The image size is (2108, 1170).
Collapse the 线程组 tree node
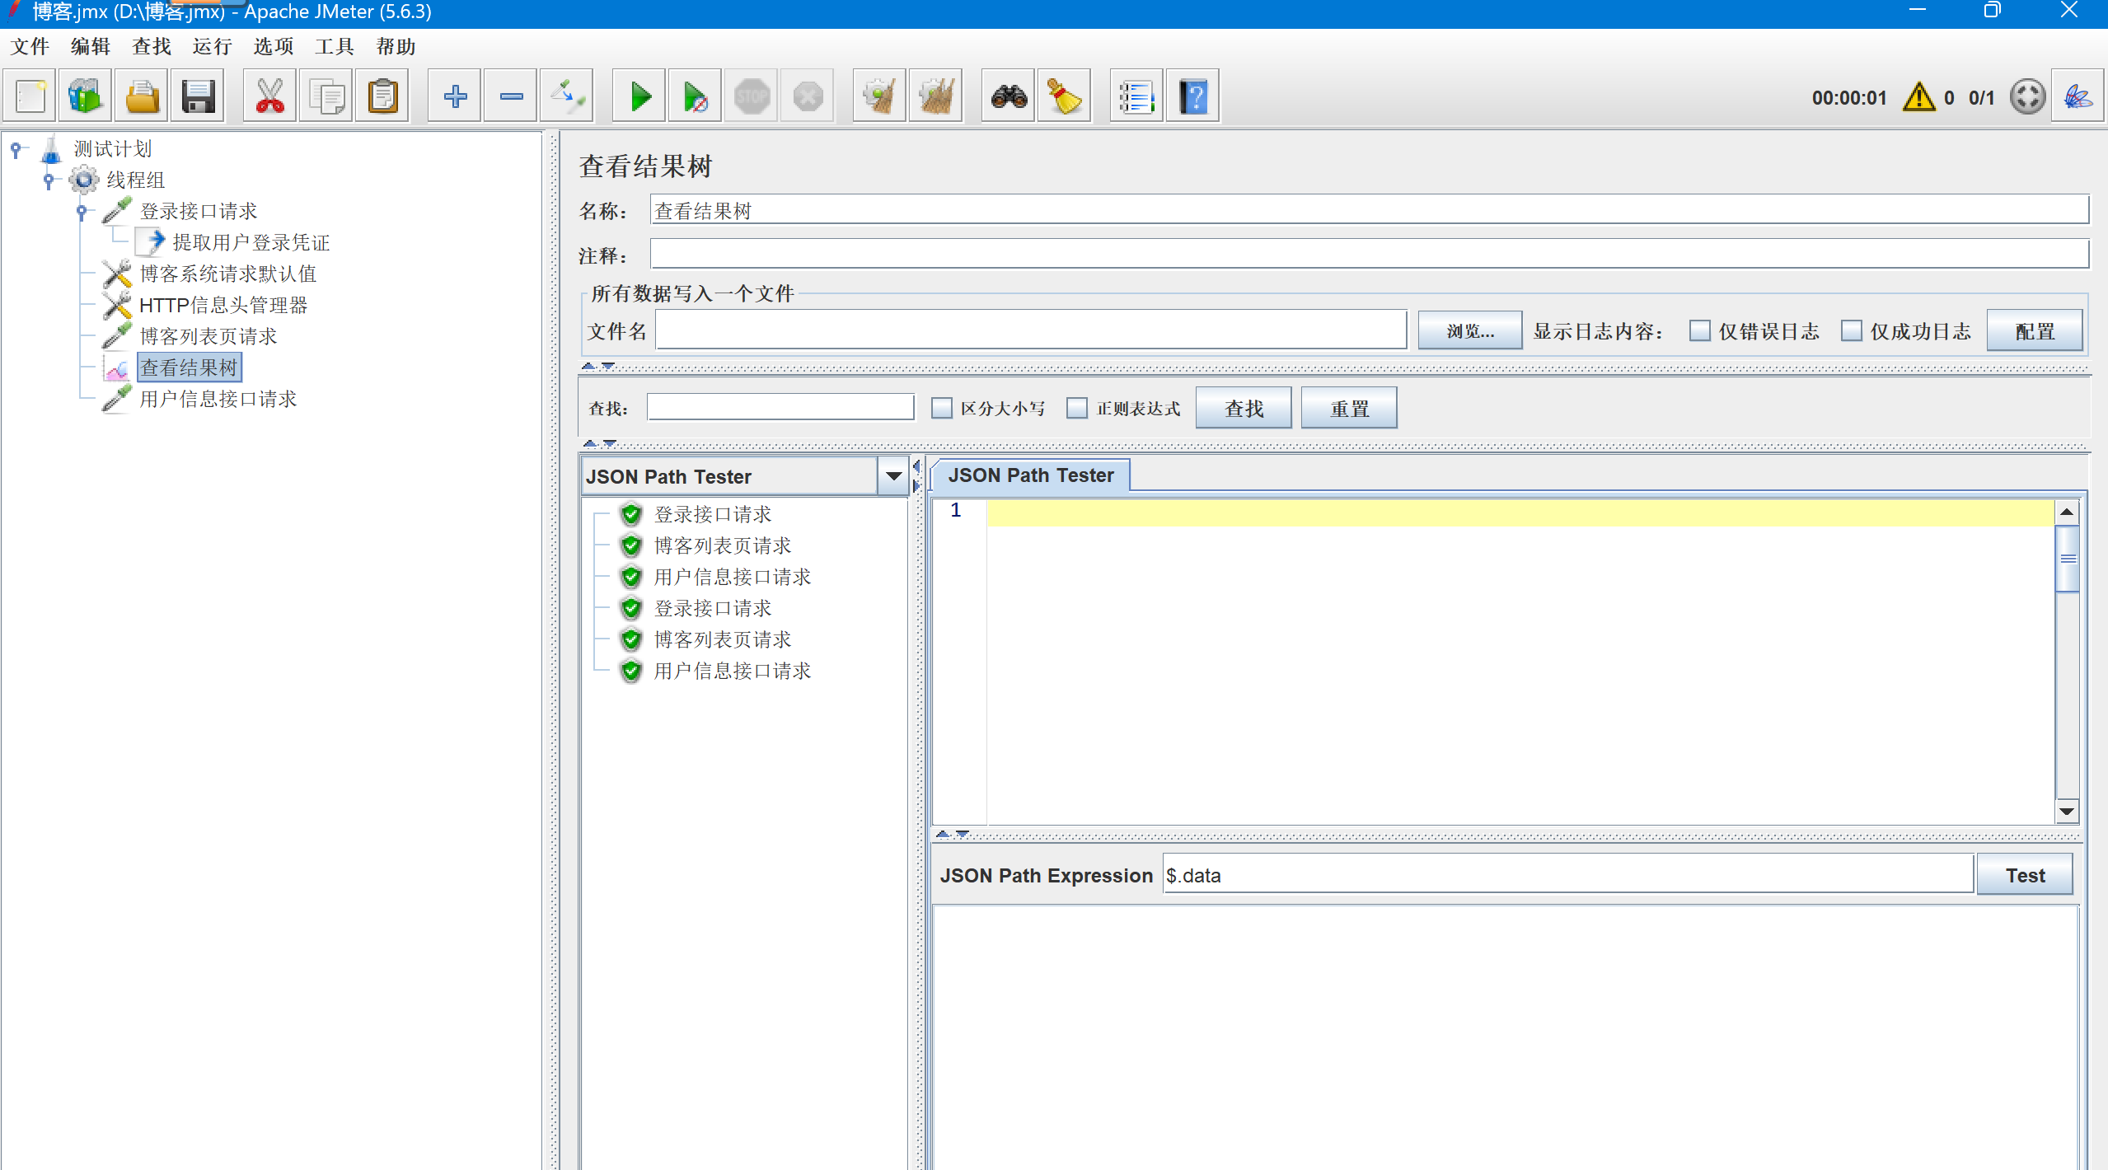coord(49,180)
